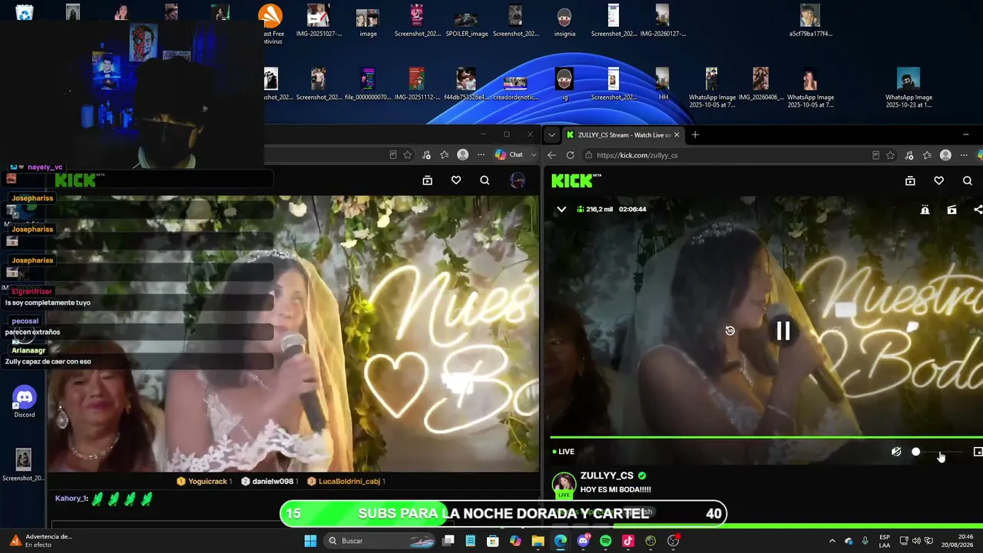Open the heart following icon in right Kick header

tap(938, 180)
